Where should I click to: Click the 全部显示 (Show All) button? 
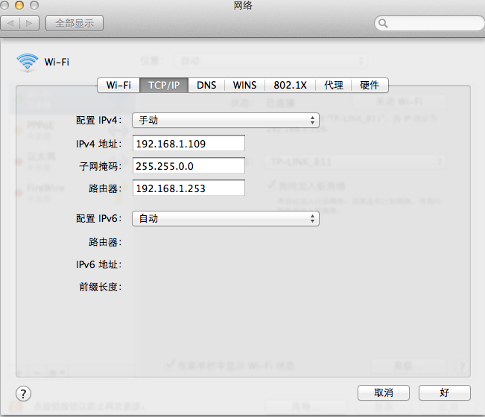75,23
